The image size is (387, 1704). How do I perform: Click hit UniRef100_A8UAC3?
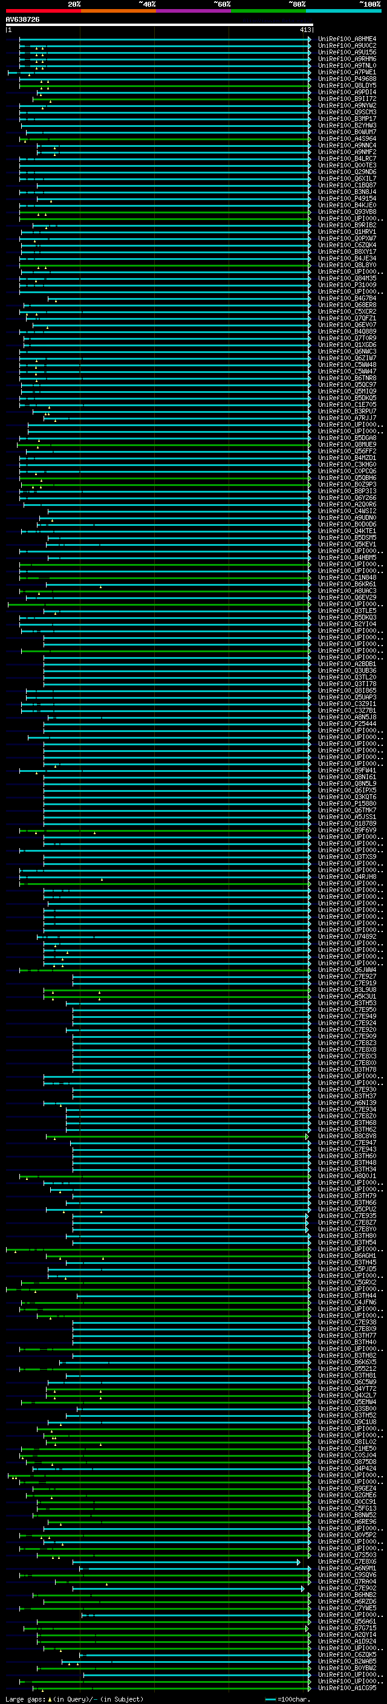coord(346,591)
